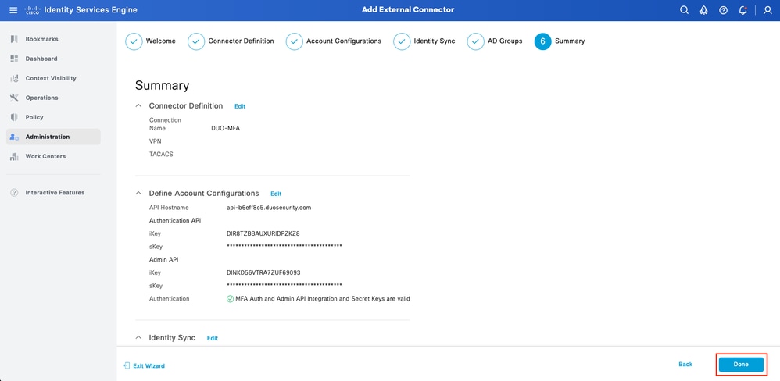The width and height of the screenshot is (780, 381).
Task: Click the step 6 Summary circle
Action: tap(542, 41)
